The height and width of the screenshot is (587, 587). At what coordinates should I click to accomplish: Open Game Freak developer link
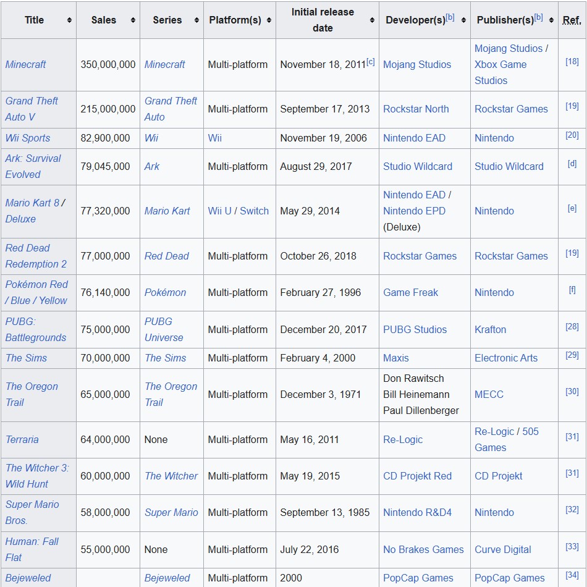tap(410, 292)
